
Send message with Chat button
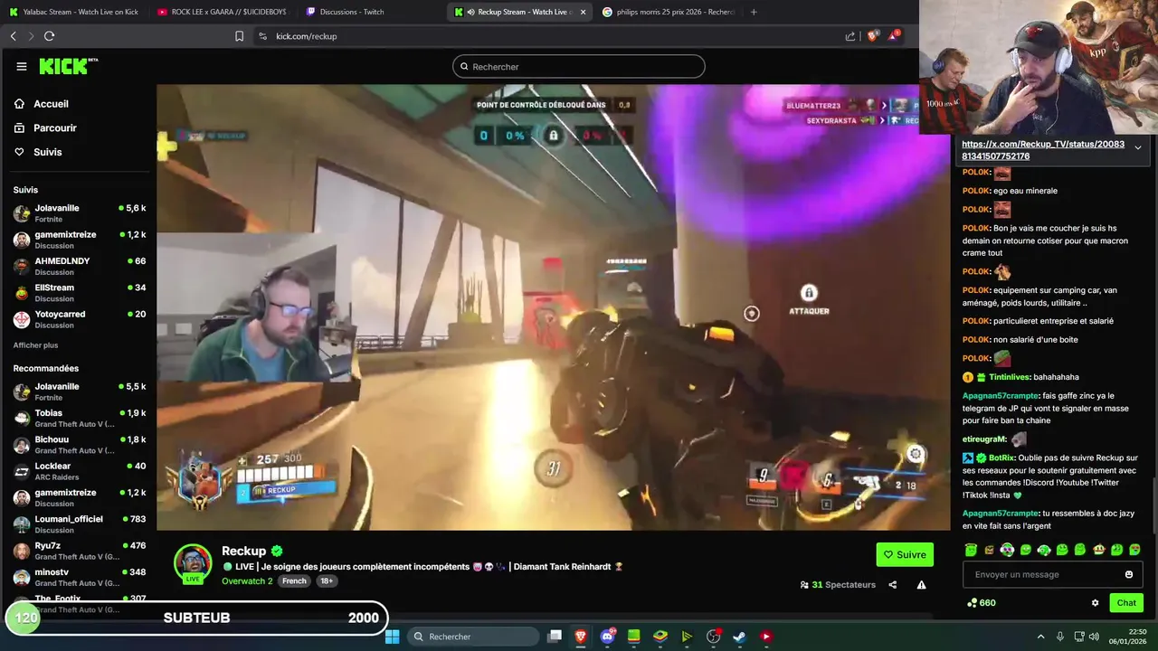(x=1126, y=603)
